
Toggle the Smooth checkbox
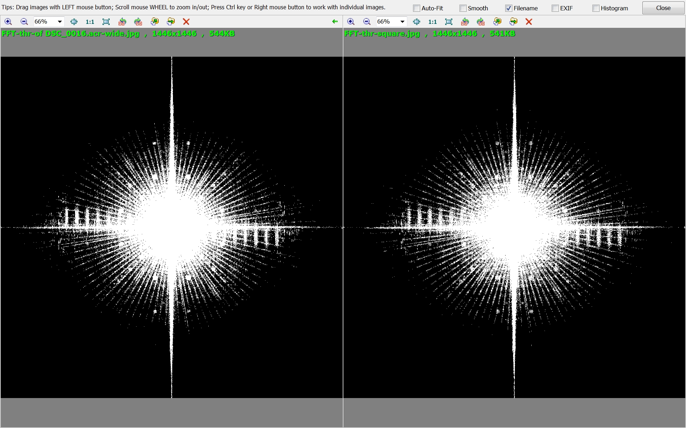(x=463, y=8)
